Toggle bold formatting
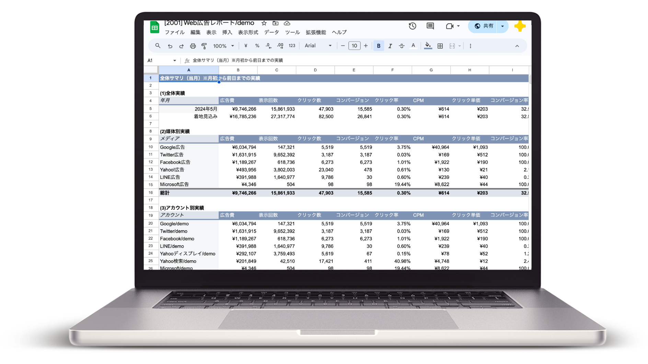648x364 pixels. click(x=379, y=46)
